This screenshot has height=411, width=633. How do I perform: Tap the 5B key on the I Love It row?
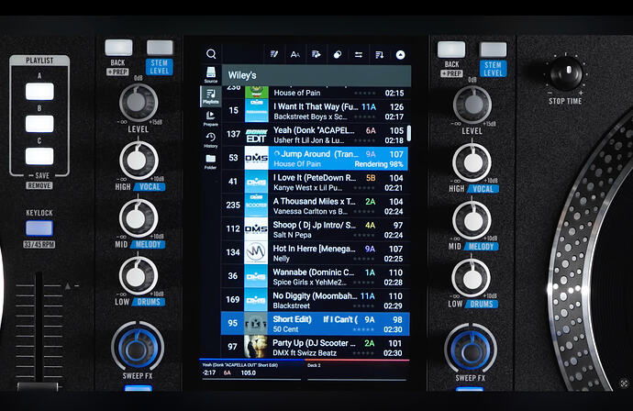[371, 178]
